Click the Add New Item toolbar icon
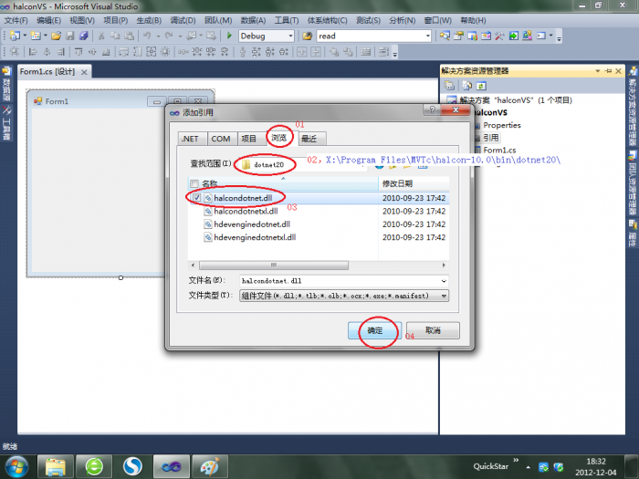Screen dimensions: 639x479 (x=36, y=36)
